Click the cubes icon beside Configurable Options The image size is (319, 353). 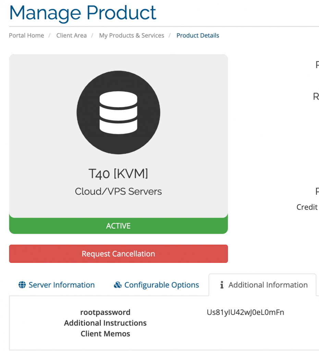[x=118, y=285]
